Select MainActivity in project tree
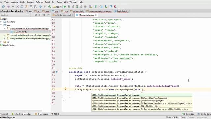The width and height of the screenshot is (211, 119). click(x=21, y=32)
